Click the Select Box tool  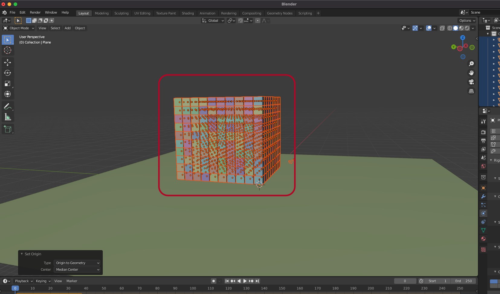(8, 40)
